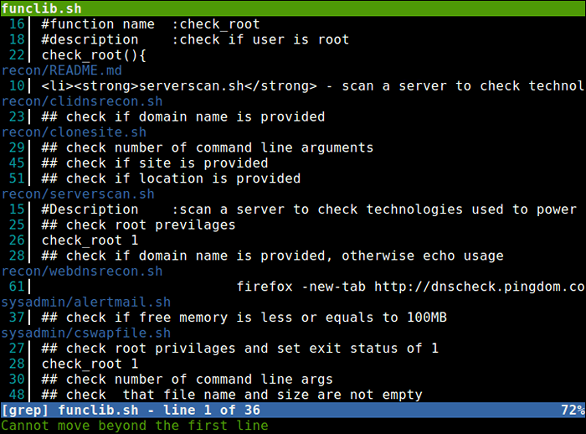Viewport: 586px width, 434px height.
Task: Select line 10 mentioning serverscan.sh list item
Action: pyautogui.click(x=310, y=86)
